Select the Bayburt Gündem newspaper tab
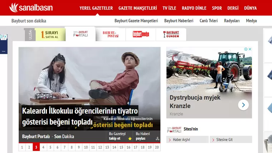The width and height of the screenshot is (272, 153). pyautogui.click(x=171, y=34)
